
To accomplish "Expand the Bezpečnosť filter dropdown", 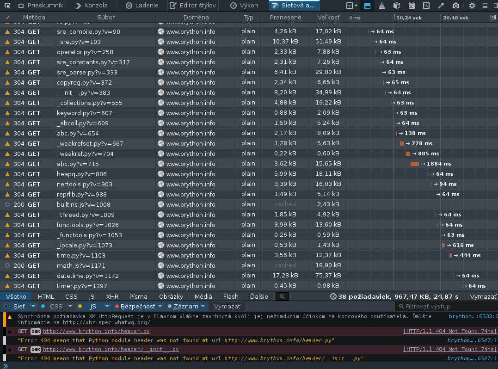I will (x=160, y=307).
